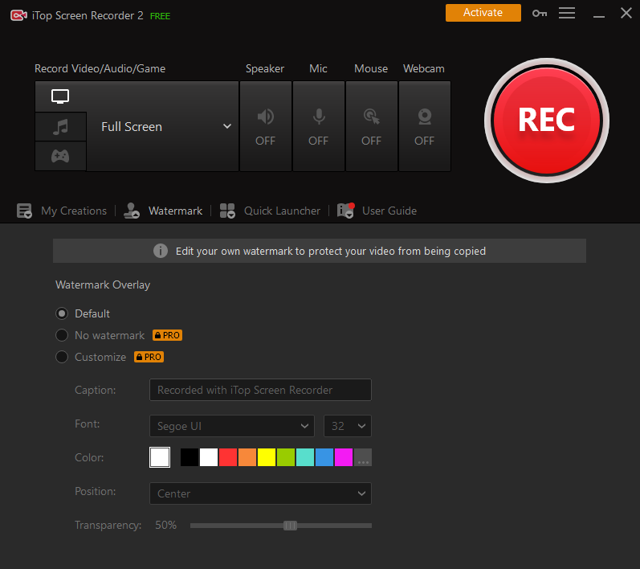Select the Default watermark radio button
This screenshot has height=569, width=640.
(x=62, y=313)
